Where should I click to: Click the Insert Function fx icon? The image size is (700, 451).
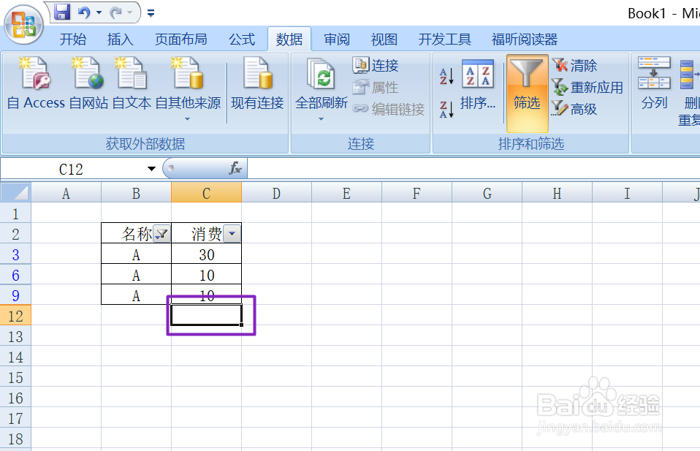(x=235, y=168)
